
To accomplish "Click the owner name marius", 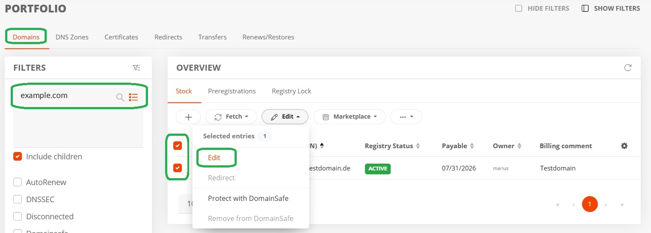I will [x=500, y=168].
